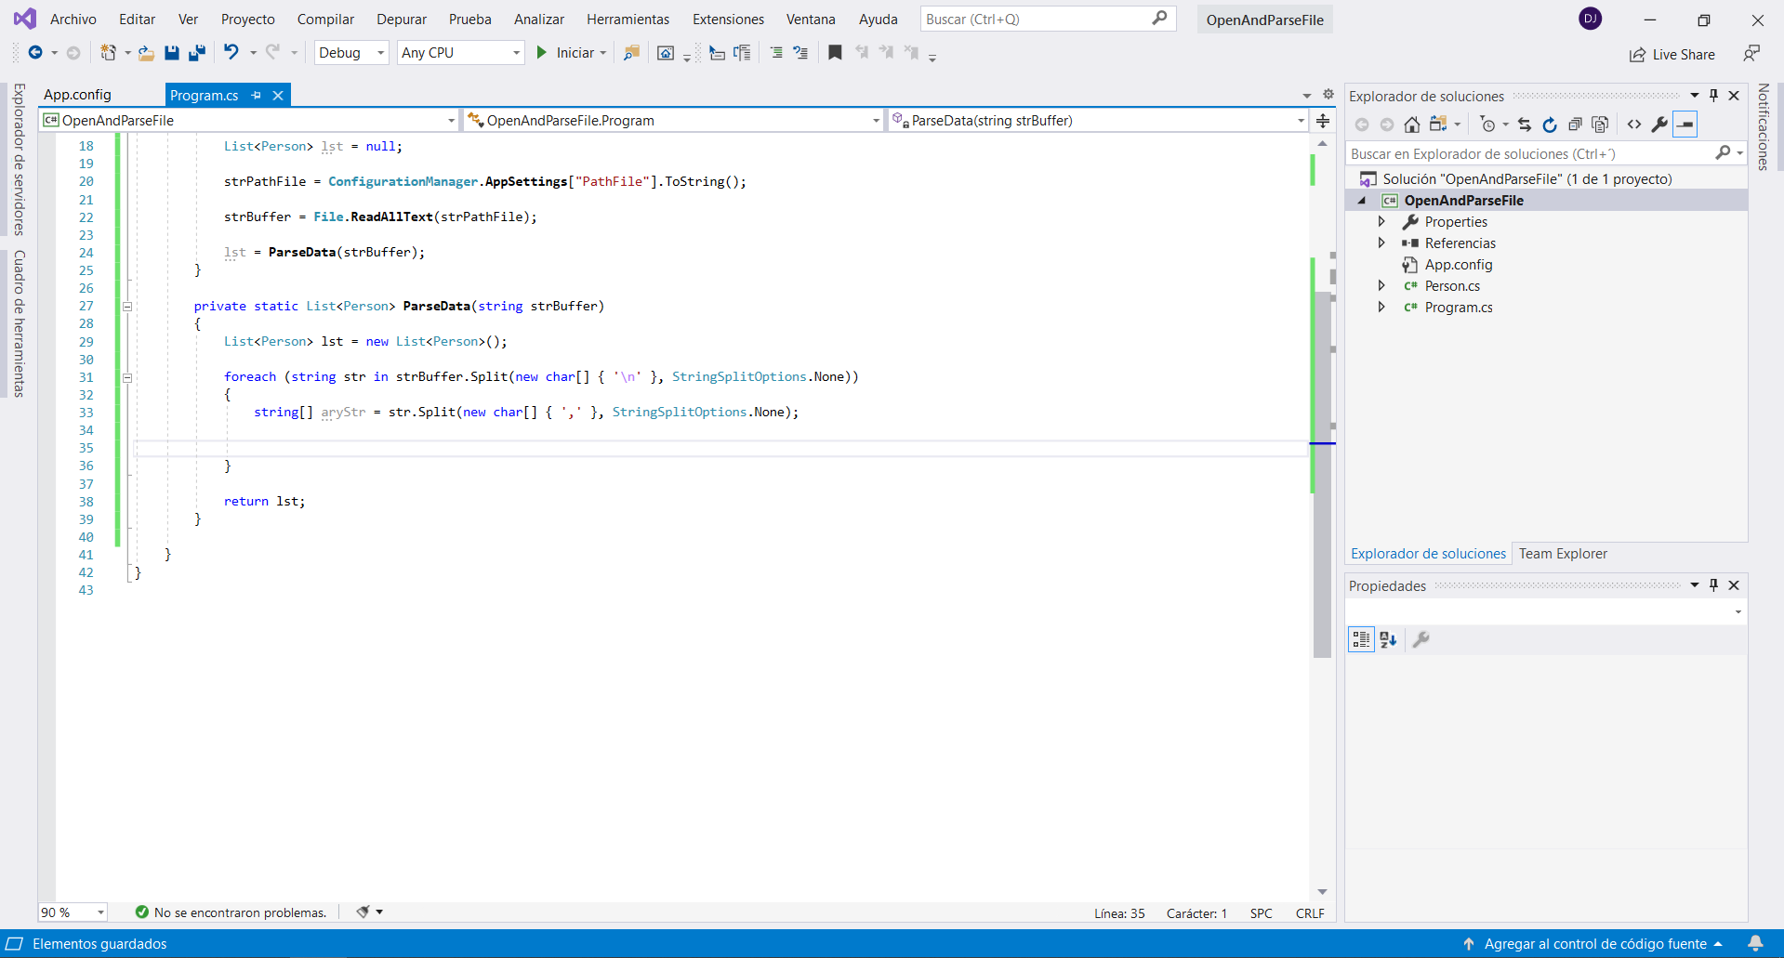Toggle bookmark on the current line
The height and width of the screenshot is (958, 1784).
tap(835, 53)
